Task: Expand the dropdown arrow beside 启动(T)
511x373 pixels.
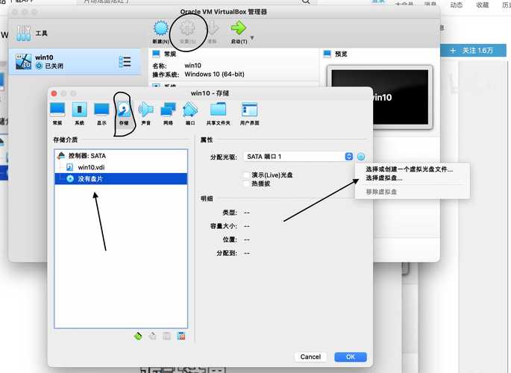Action: click(x=252, y=38)
